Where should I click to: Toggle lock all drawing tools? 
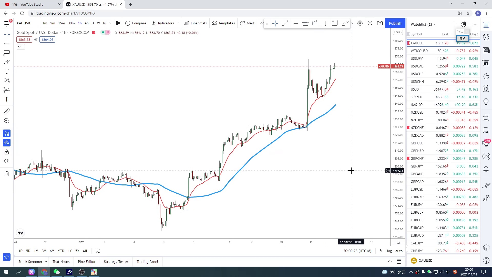[x=7, y=152]
